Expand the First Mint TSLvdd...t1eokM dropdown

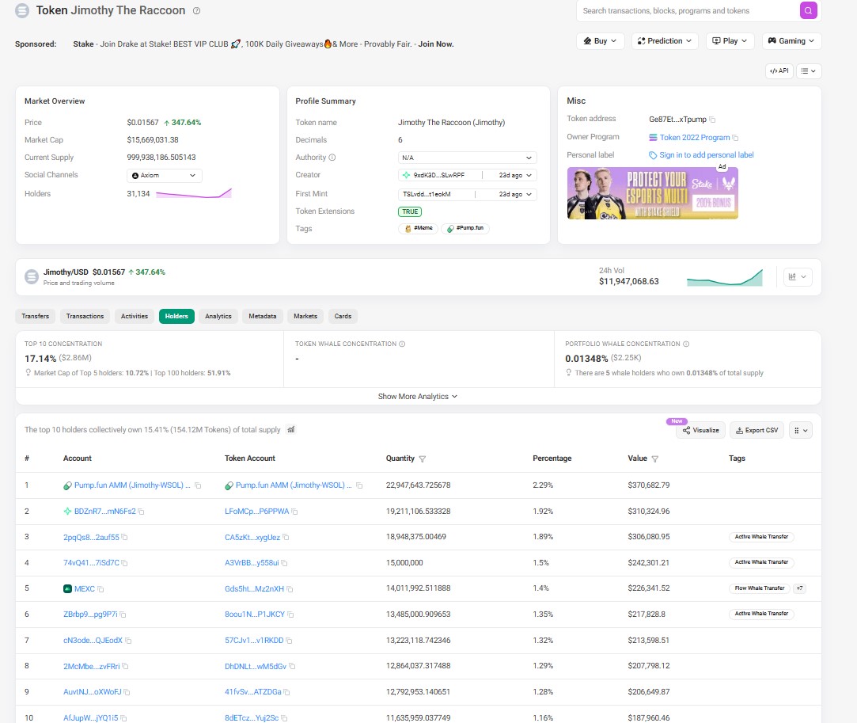[468, 194]
